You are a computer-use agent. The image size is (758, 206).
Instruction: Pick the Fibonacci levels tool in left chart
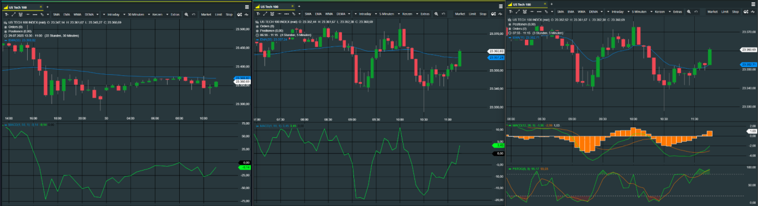(x=21, y=14)
